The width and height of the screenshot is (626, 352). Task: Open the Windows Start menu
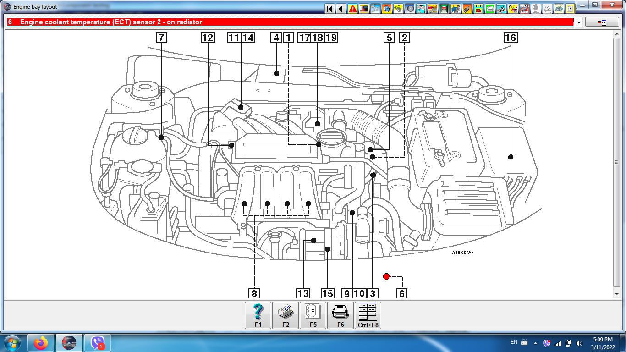pyautogui.click(x=13, y=342)
